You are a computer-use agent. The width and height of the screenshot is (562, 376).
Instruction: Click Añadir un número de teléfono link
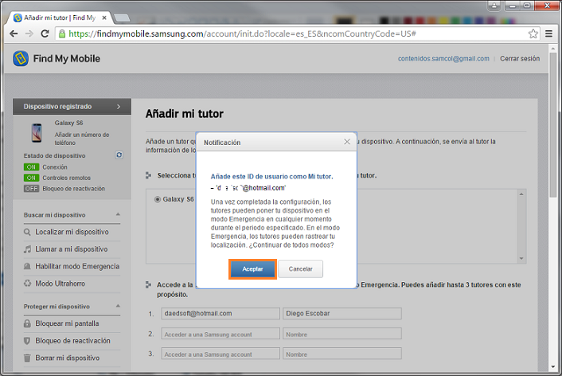click(x=82, y=139)
